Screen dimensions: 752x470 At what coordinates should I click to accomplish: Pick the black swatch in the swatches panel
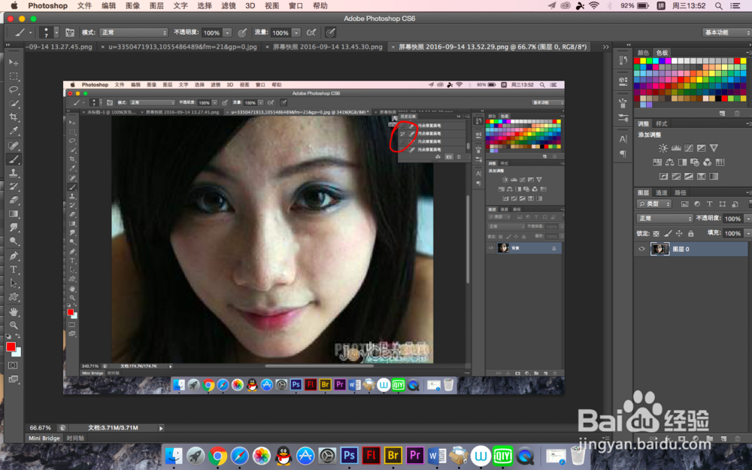click(718, 99)
